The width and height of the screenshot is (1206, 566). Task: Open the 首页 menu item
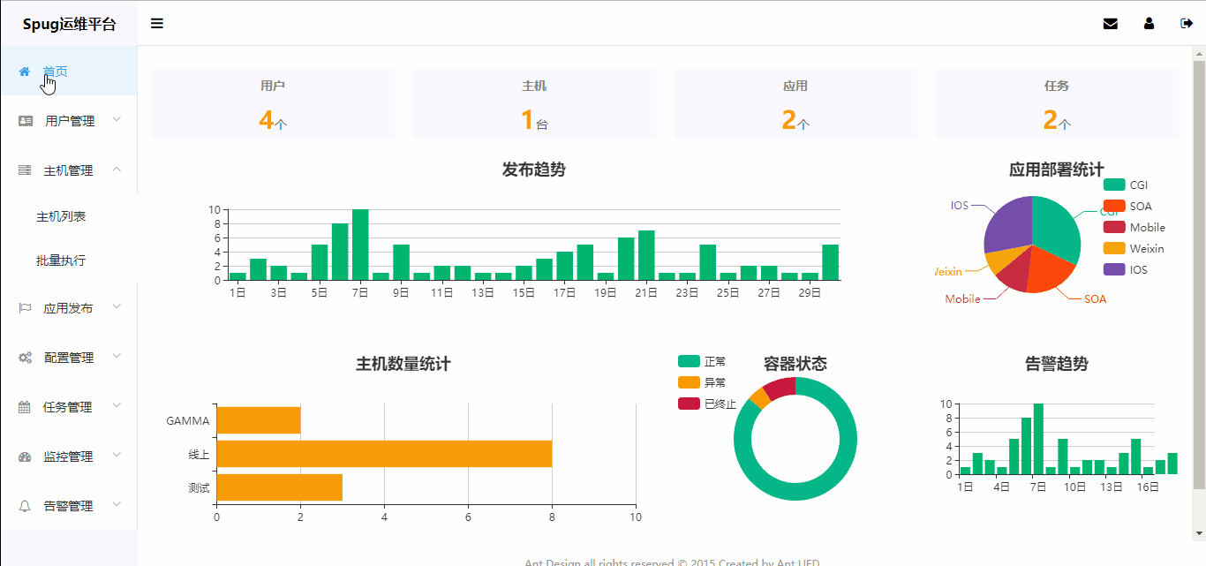pyautogui.click(x=69, y=71)
